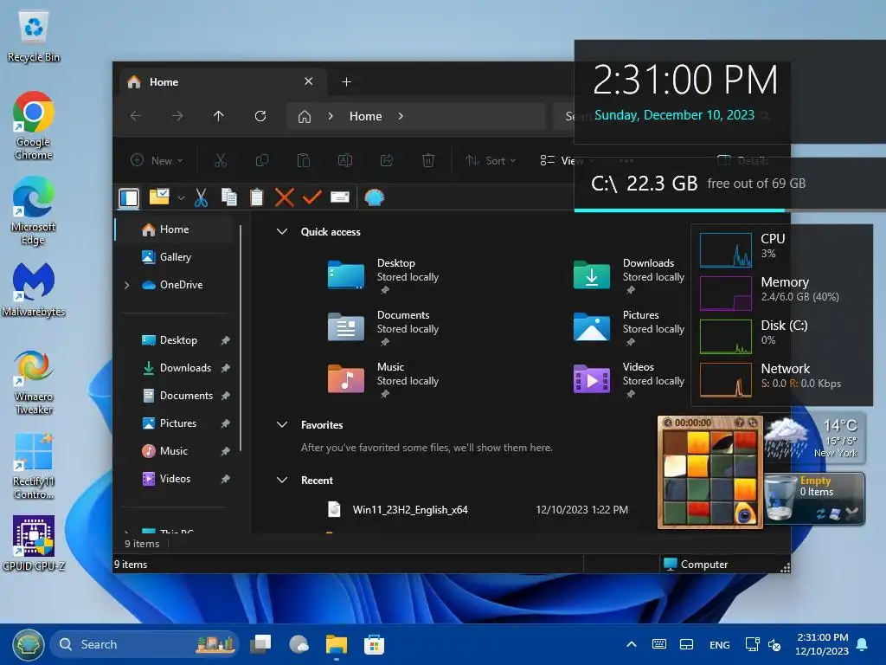
Task: Open Classic Explorer settings shell icon
Action: coord(374,197)
